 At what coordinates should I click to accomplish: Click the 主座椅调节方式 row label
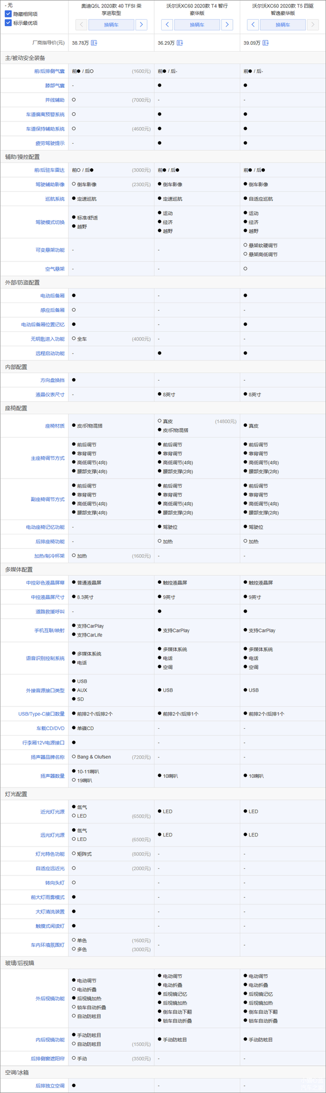(x=48, y=458)
